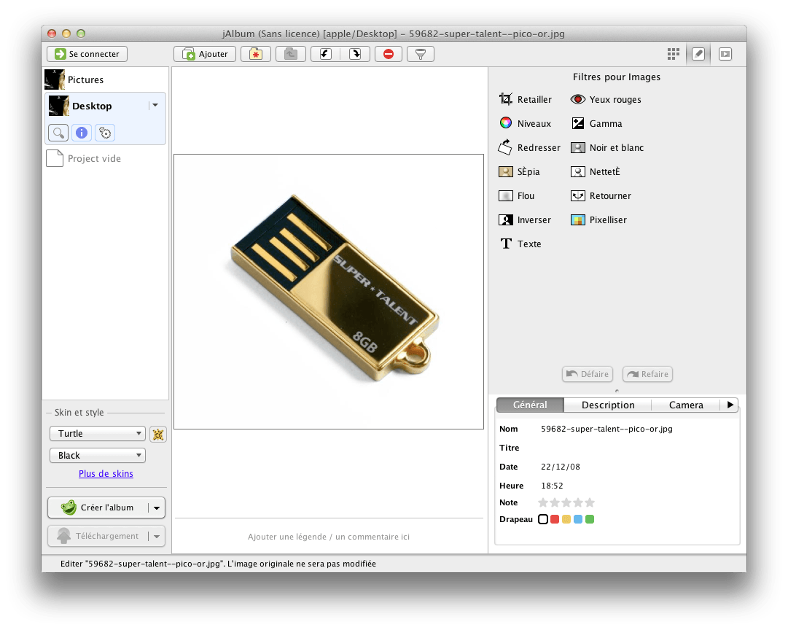Follow the Plus de skins link

106,474
